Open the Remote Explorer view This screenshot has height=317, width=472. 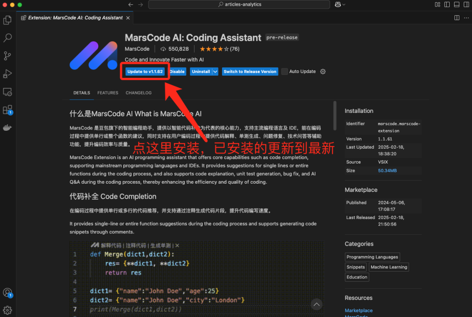pos(7,92)
